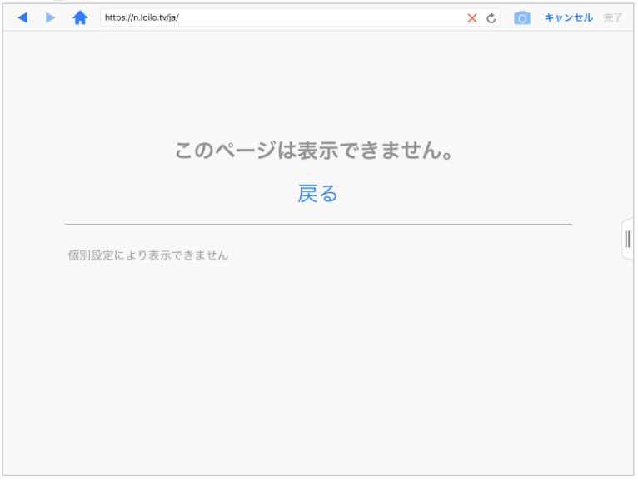Pull the side panel handle on right edge
This screenshot has height=480, width=638.
click(x=627, y=240)
